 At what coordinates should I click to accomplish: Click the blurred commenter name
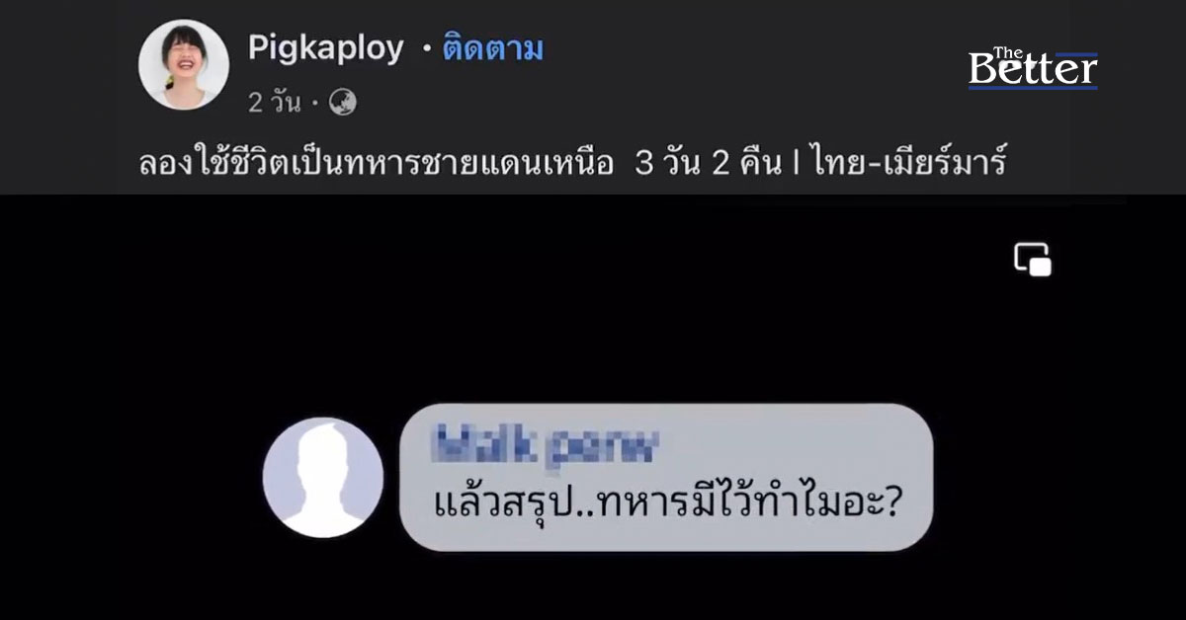[547, 447]
